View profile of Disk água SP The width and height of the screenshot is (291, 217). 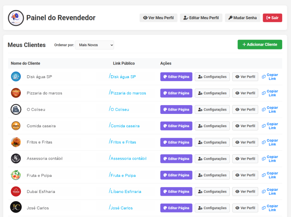coord(245,76)
